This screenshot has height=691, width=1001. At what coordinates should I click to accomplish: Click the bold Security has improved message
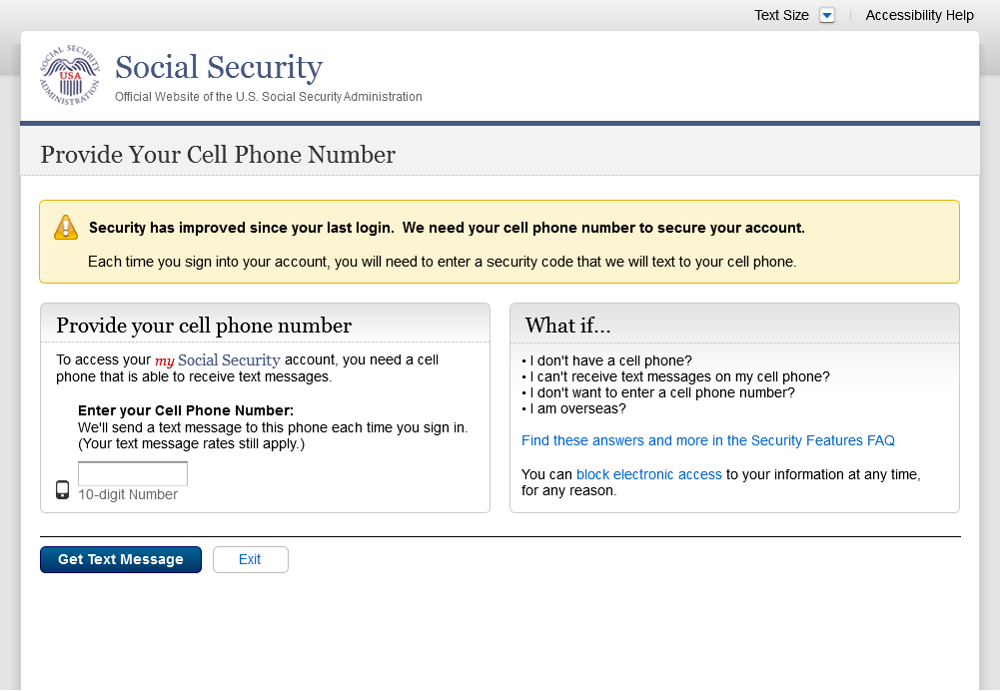click(447, 228)
